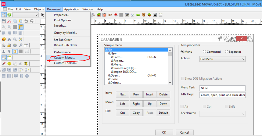Click the red button object icon

(x=116, y=15)
